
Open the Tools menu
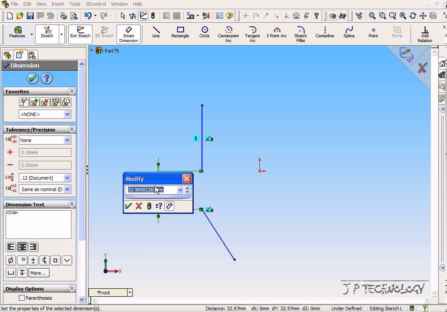click(x=74, y=4)
